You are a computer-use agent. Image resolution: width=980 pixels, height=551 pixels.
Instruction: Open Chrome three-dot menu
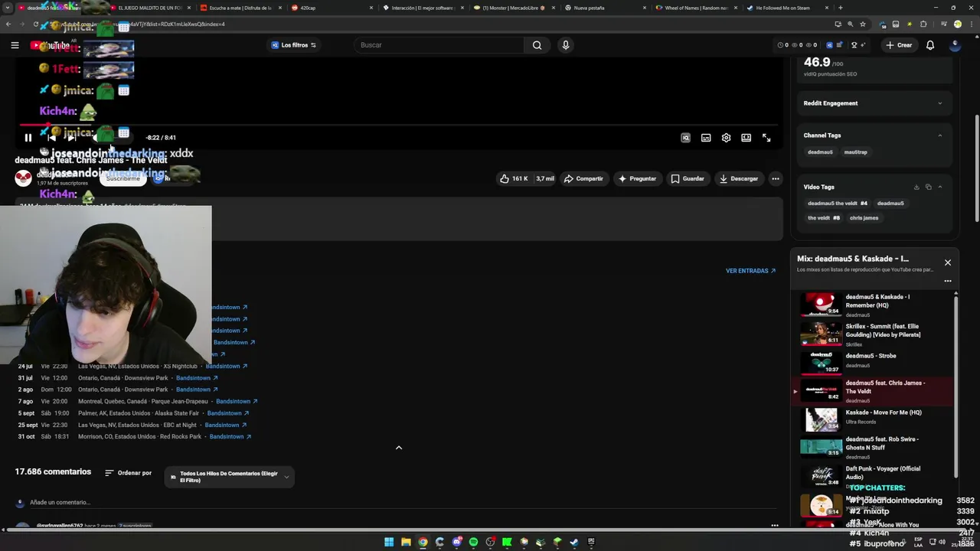[x=970, y=24]
